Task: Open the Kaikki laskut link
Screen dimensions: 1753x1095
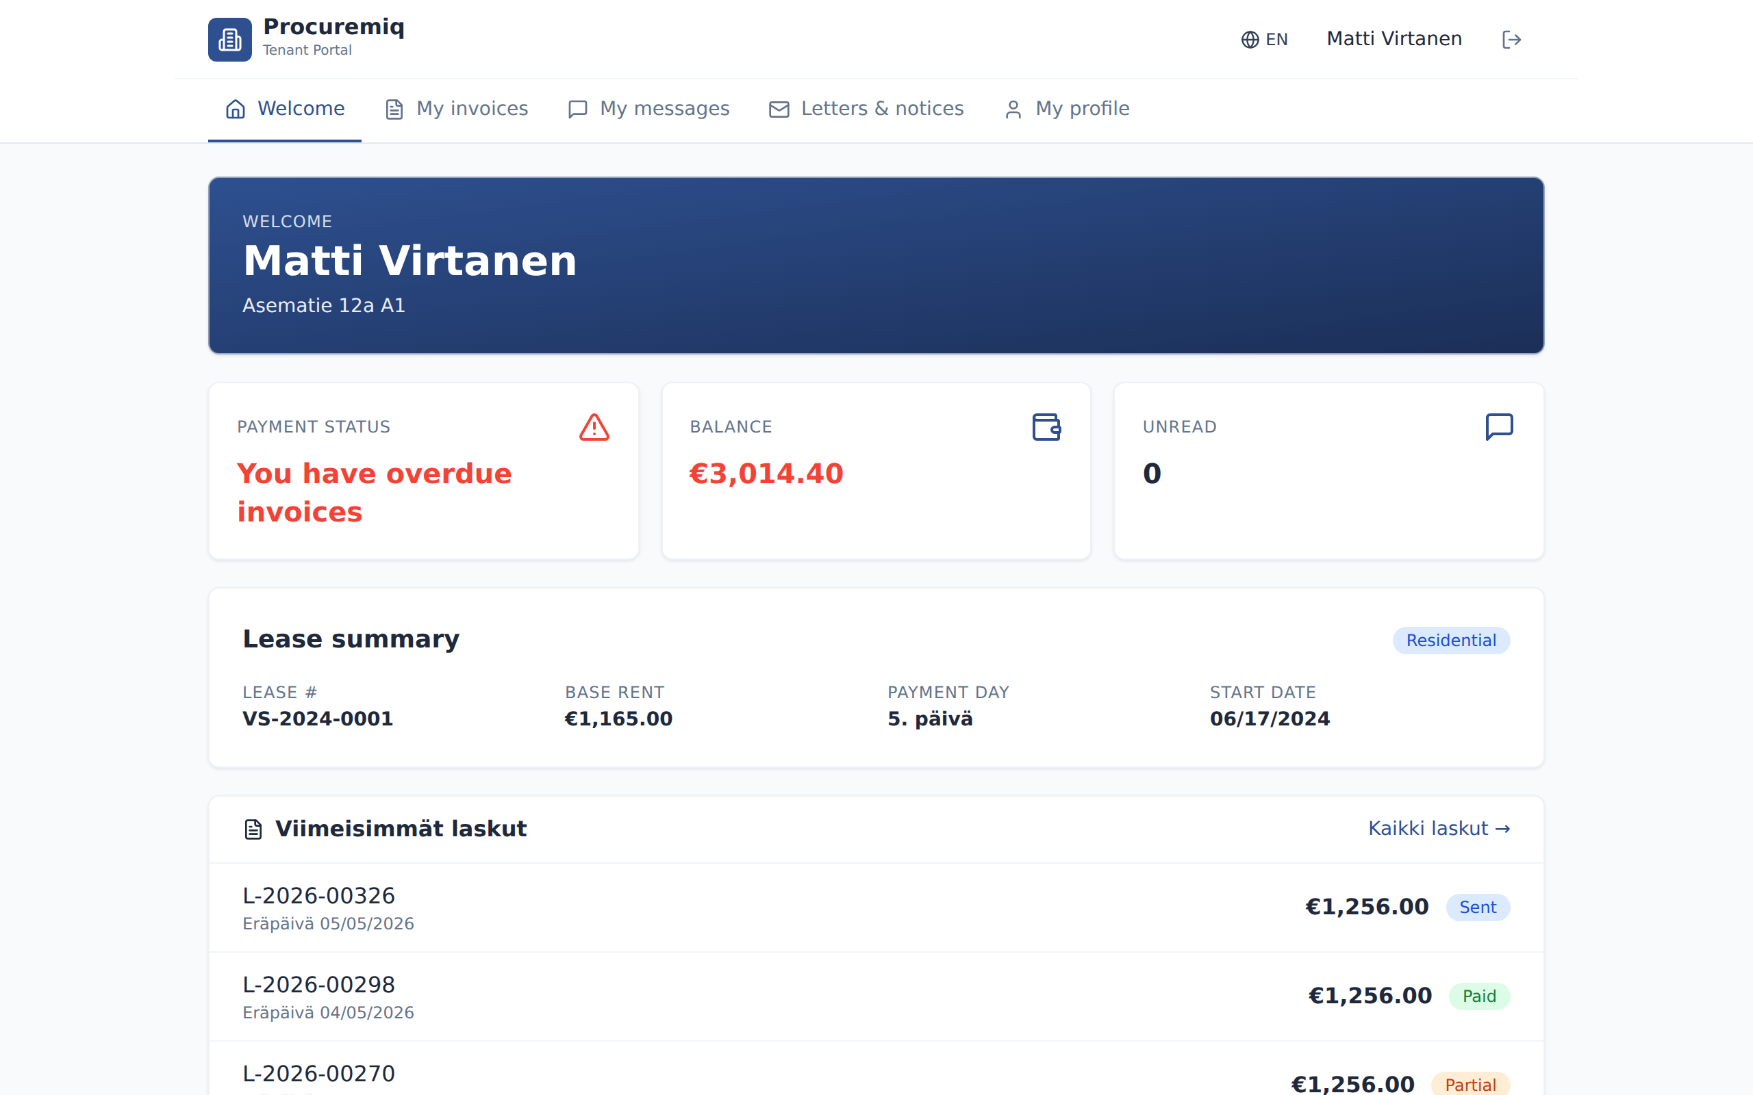Action: click(x=1439, y=829)
